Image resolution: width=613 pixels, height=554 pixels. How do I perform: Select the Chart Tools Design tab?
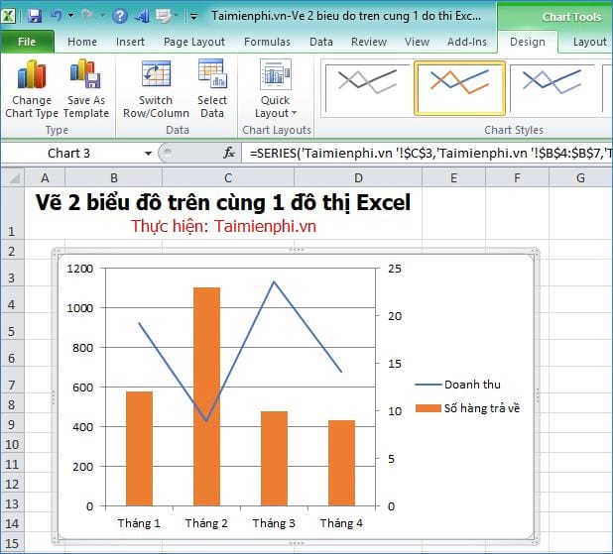[528, 42]
